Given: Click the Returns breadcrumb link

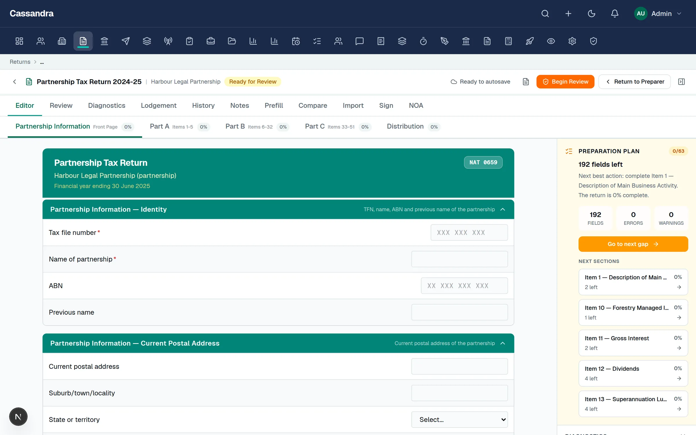Looking at the screenshot, I should pyautogui.click(x=20, y=62).
